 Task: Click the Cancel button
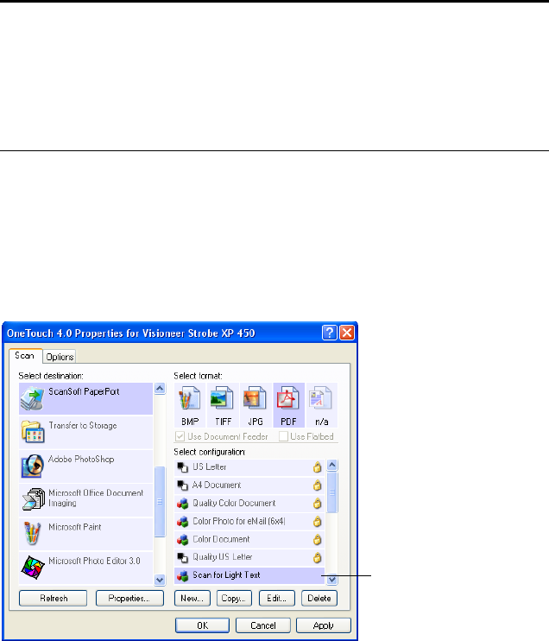point(263,625)
